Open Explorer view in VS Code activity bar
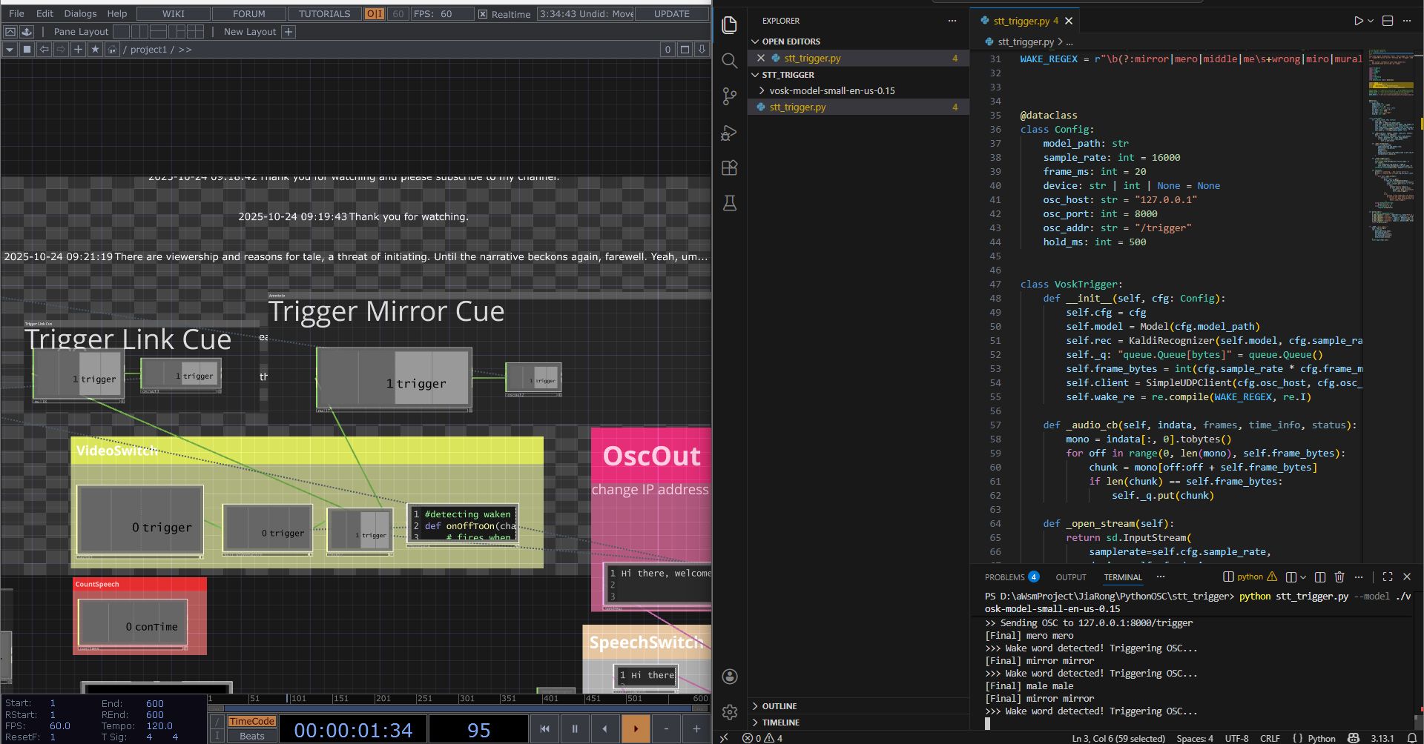This screenshot has height=744, width=1424. (730, 25)
